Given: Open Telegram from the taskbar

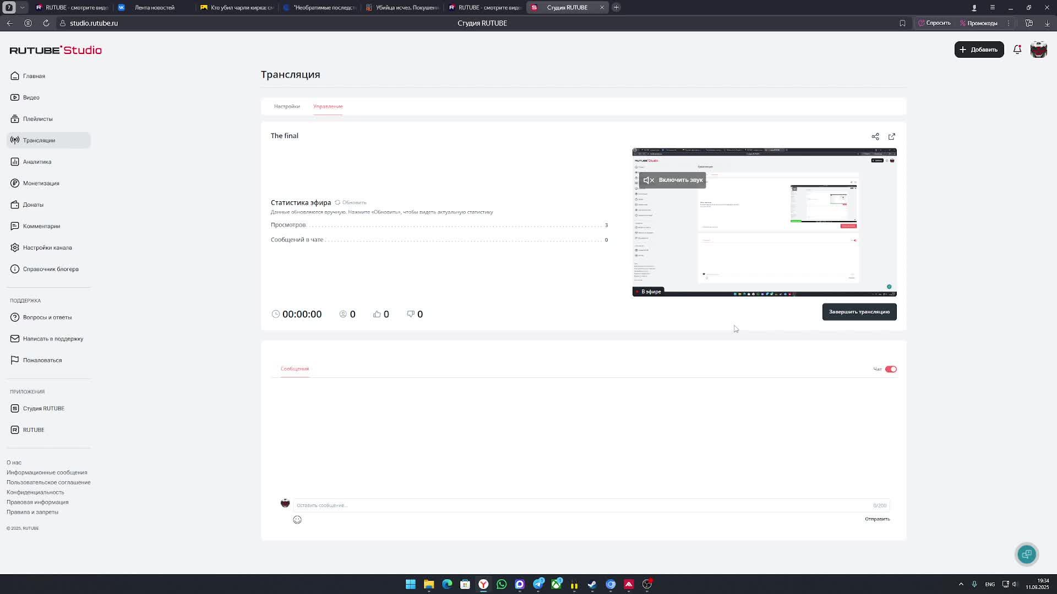Looking at the screenshot, I should 538,584.
